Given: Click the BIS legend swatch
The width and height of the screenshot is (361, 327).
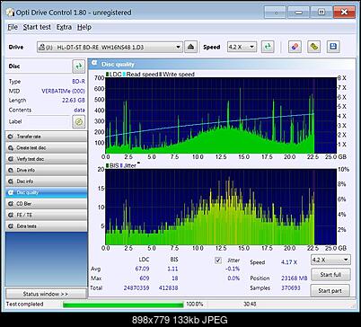Looking at the screenshot, I should point(107,165).
